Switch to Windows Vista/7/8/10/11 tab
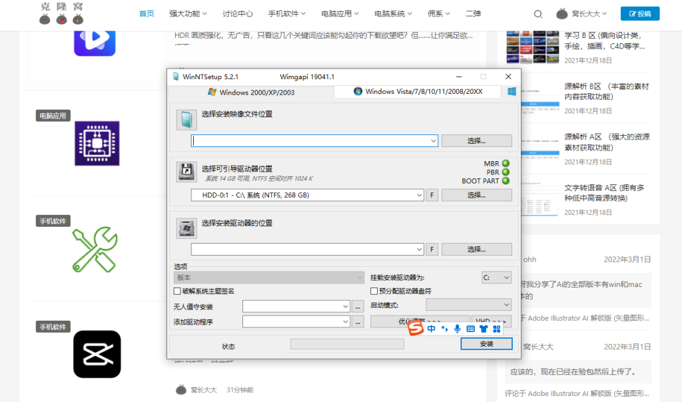The height and width of the screenshot is (402, 682). pos(418,91)
